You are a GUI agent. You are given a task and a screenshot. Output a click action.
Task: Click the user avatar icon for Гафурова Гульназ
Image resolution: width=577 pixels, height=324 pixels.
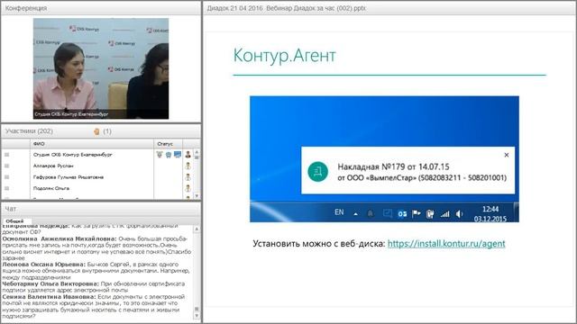click(x=188, y=177)
